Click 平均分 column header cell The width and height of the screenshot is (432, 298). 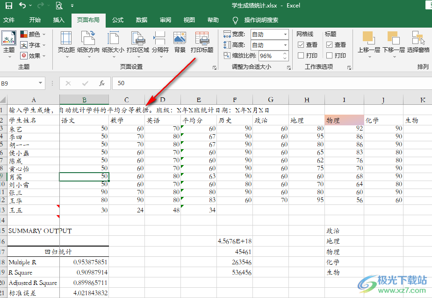(x=199, y=120)
